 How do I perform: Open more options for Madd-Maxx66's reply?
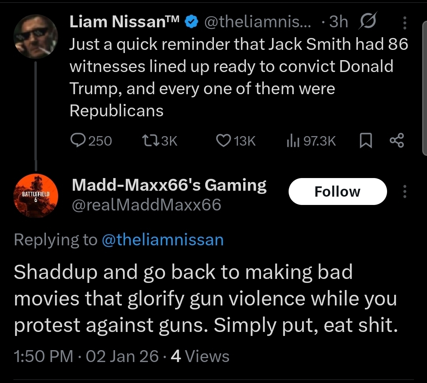[404, 191]
